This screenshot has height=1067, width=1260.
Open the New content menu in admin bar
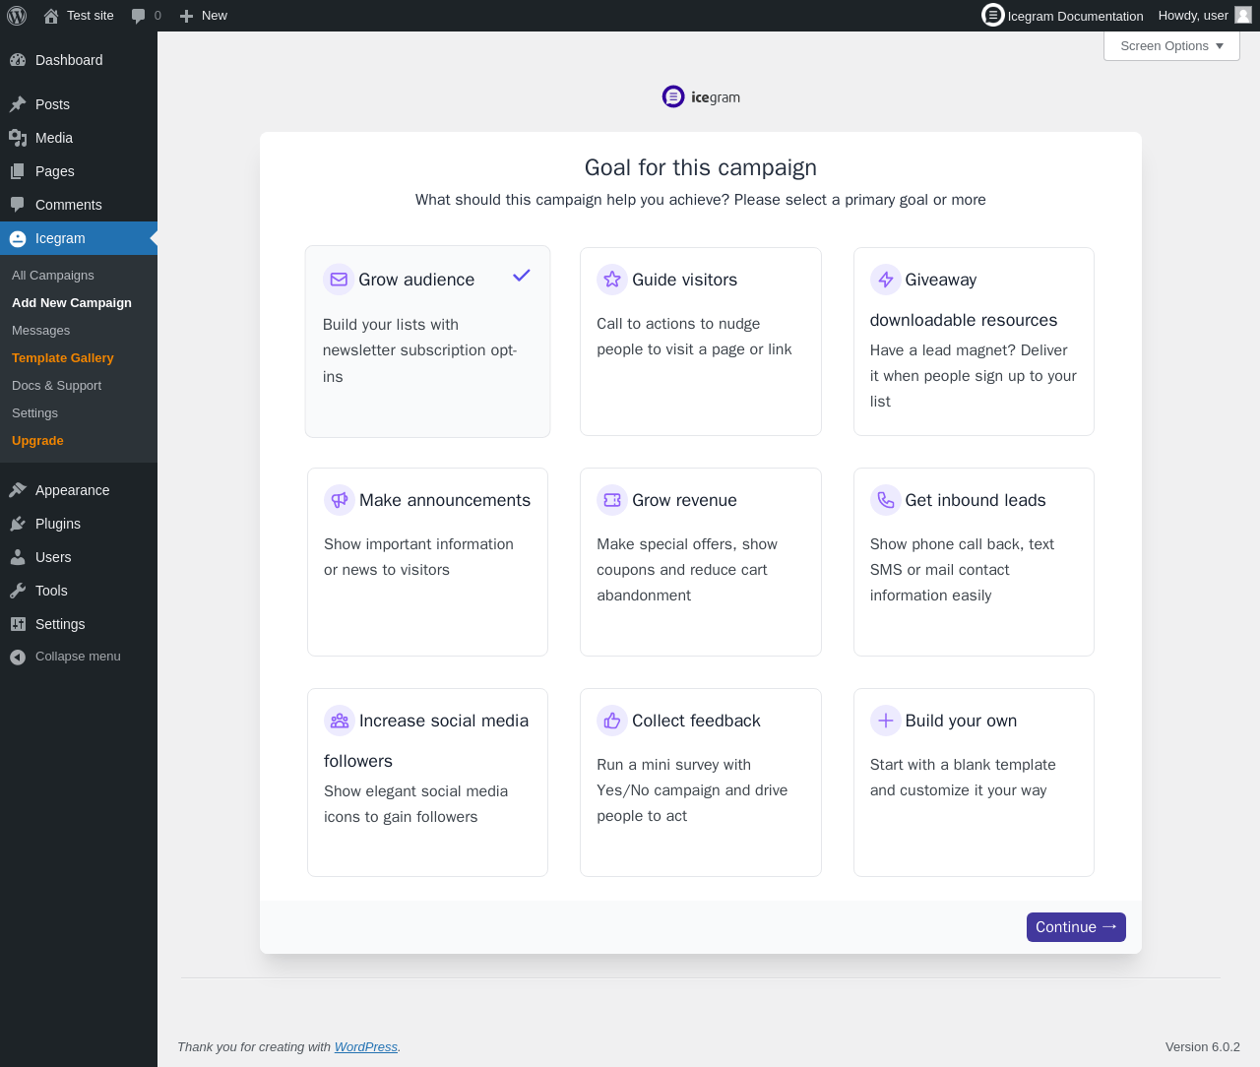204,16
